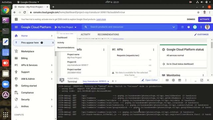Open a new Chrome tab
This screenshot has height=120, width=213.
(53, 7)
